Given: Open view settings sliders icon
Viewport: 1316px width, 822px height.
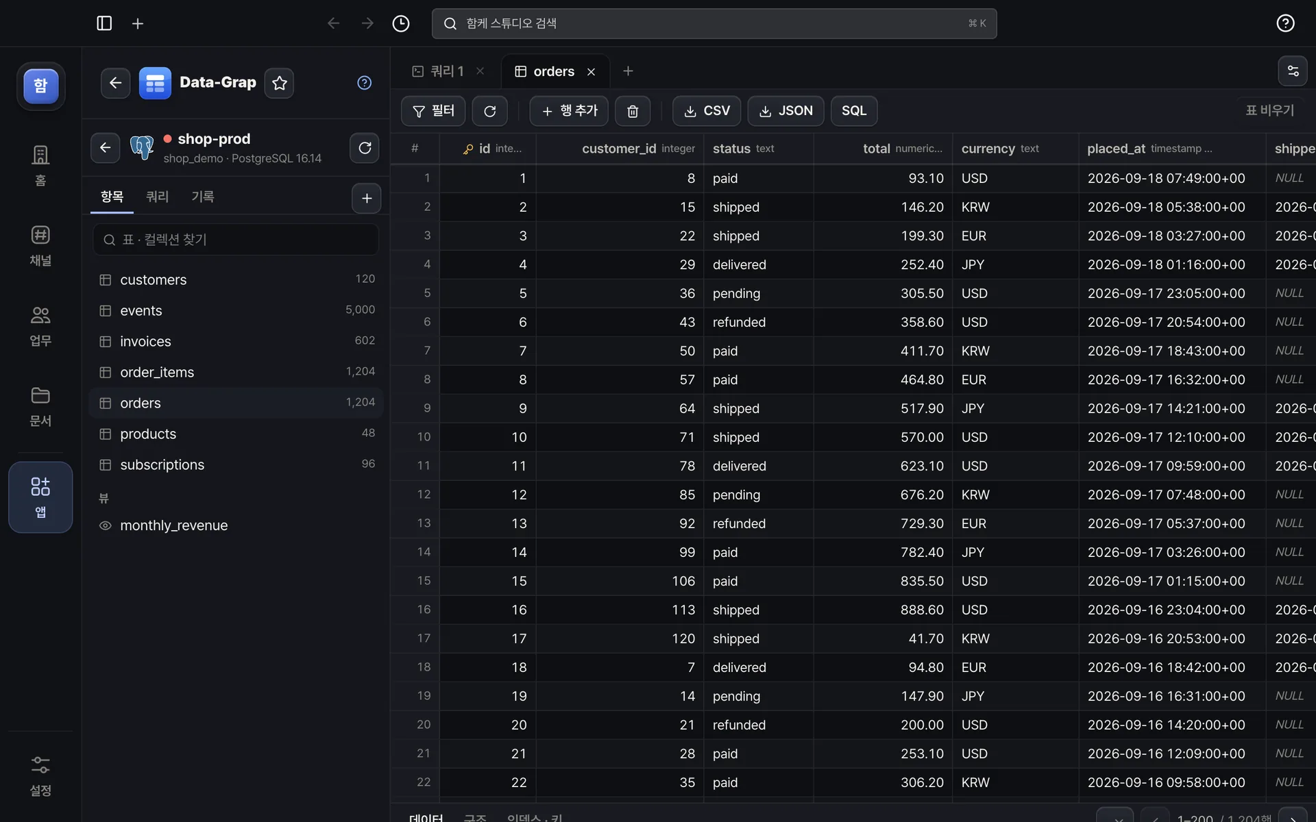Looking at the screenshot, I should (x=1293, y=71).
